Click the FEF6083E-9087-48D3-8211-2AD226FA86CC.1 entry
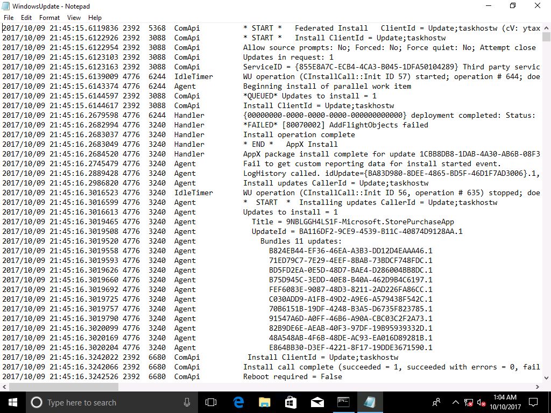Screen dimensions: 551x413 click(351, 290)
